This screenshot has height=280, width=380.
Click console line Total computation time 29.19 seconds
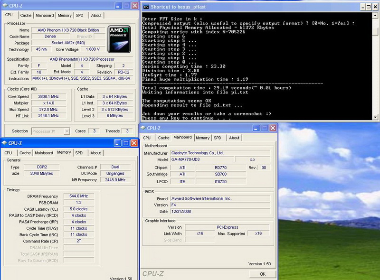click(x=217, y=88)
